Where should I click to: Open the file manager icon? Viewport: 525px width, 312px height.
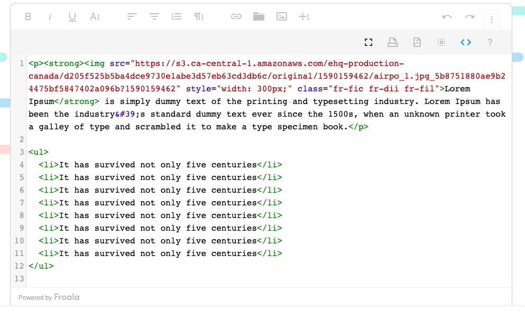259,16
